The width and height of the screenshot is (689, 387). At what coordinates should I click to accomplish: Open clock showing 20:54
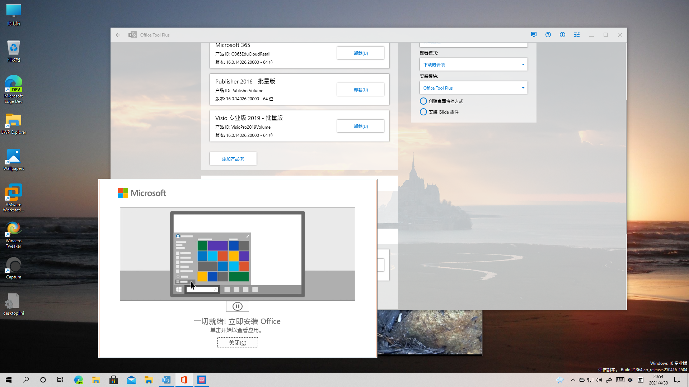[x=658, y=380]
